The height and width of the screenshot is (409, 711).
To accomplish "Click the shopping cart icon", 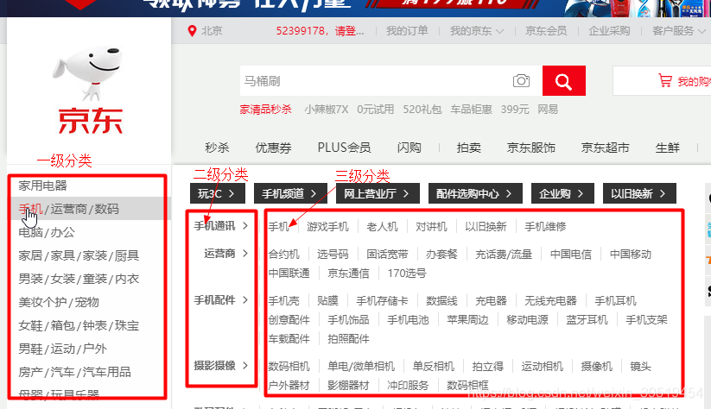I will click(664, 80).
